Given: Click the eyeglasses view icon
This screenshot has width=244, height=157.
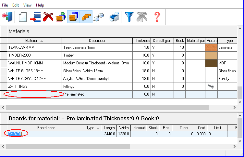Looking at the screenshot, I should [x=98, y=17].
